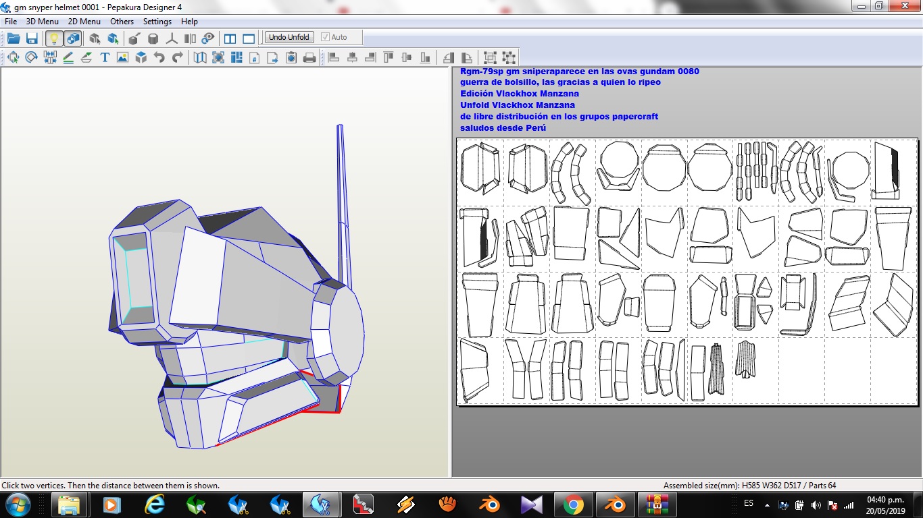Click the clipboard copy pattern icon
Screen dimensions: 923x518
pyautogui.click(x=291, y=57)
